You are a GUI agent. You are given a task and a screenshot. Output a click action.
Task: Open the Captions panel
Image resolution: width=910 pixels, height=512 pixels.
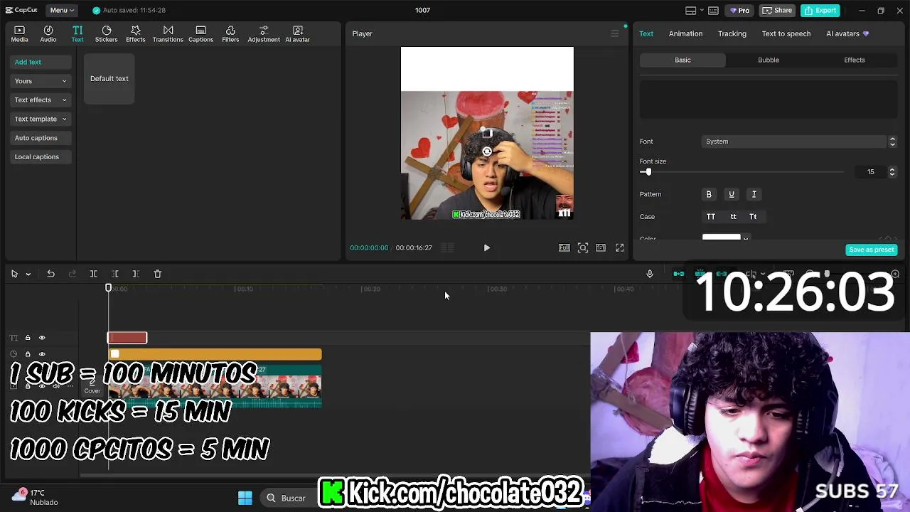coord(200,33)
